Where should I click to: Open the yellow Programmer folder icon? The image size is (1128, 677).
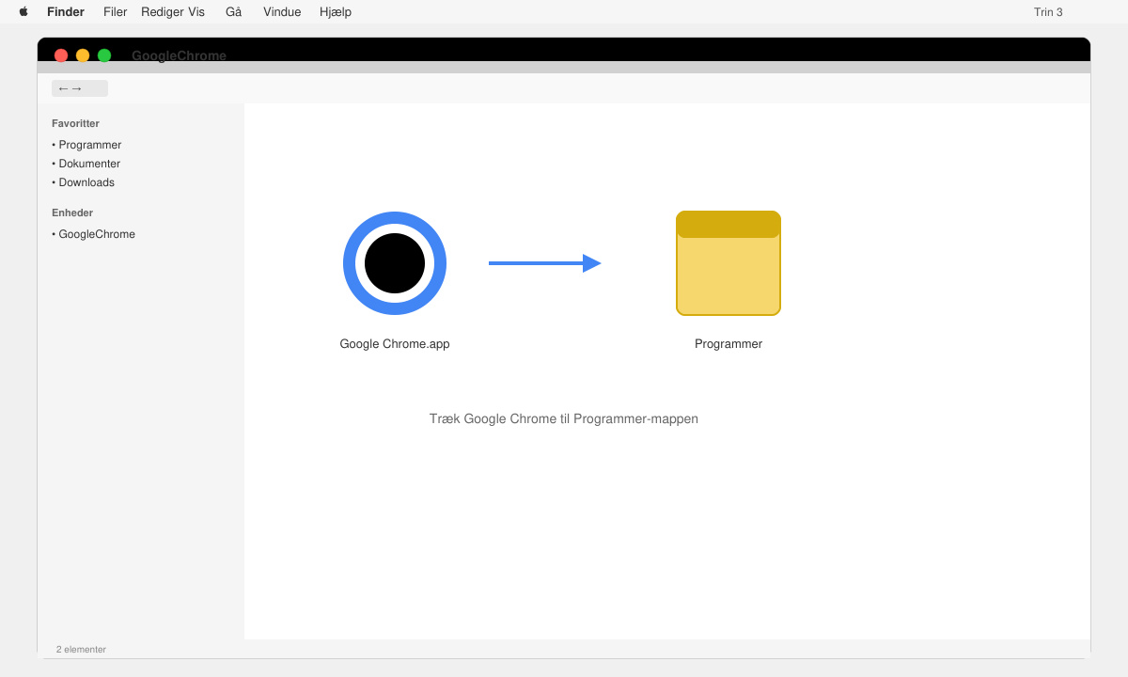pos(728,263)
